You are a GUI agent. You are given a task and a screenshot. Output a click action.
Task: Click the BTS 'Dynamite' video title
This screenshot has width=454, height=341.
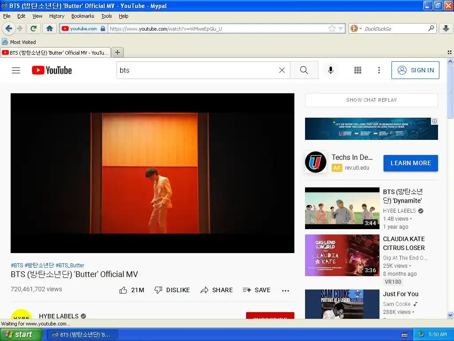[403, 196]
